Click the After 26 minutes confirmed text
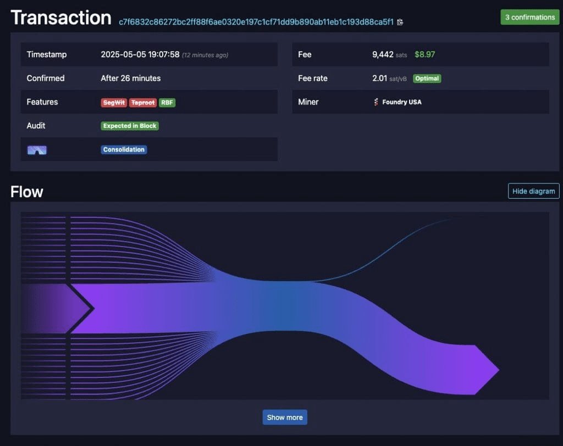563x446 pixels. 131,78
